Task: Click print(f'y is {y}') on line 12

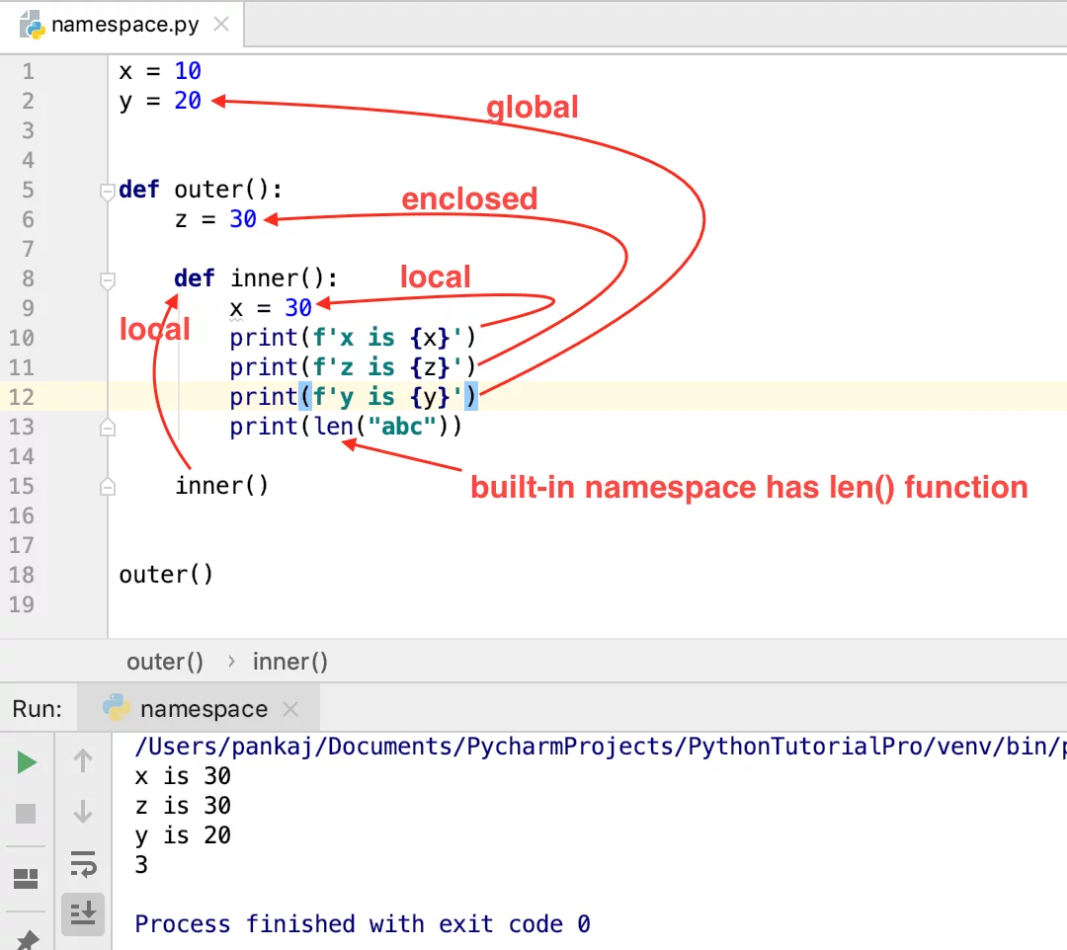Action: click(353, 397)
